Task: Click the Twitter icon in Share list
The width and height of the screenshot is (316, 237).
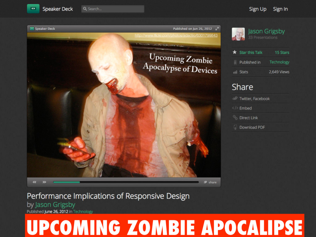Action: pos(235,98)
